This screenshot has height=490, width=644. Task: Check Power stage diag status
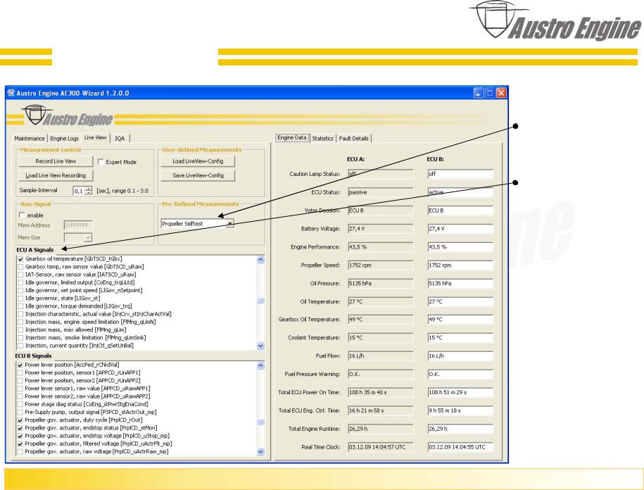coord(20,405)
